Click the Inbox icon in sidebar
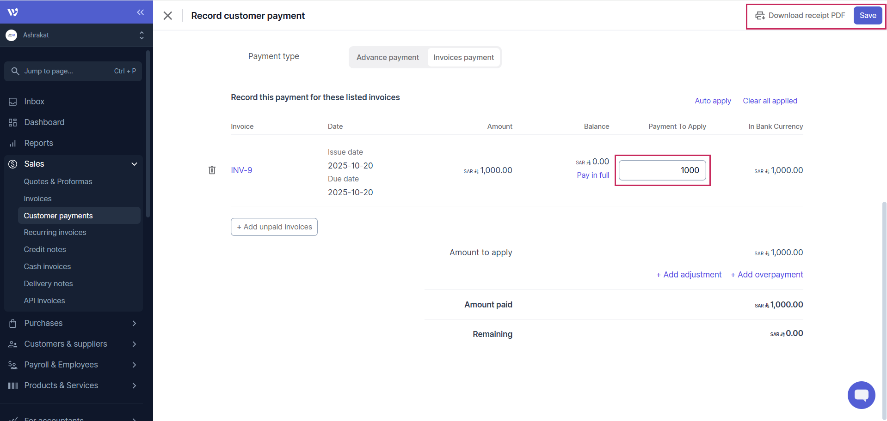 coord(13,102)
